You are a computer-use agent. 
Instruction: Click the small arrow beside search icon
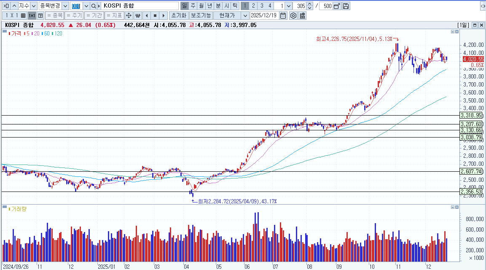point(99,6)
